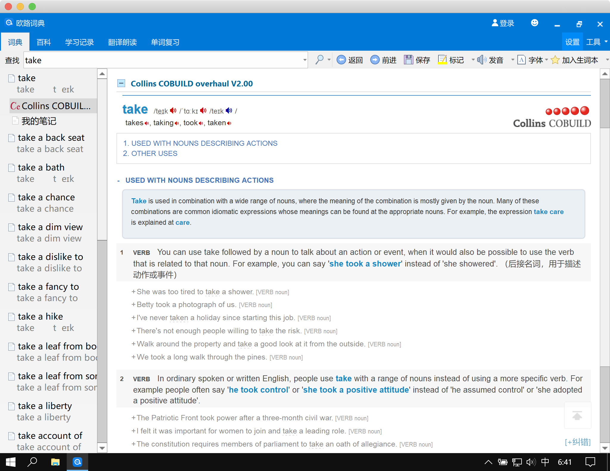The width and height of the screenshot is (610, 471).
Task: Select 'take a chance' in the word list
Action: 46,197
